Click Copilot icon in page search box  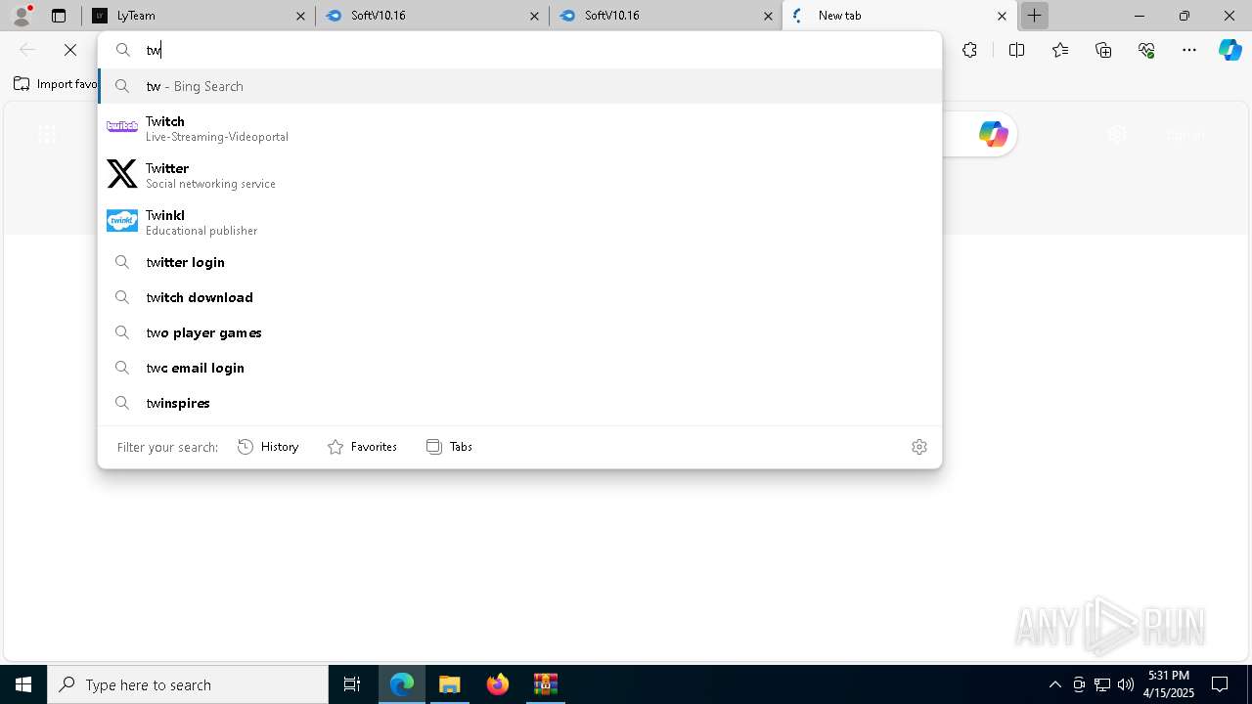pos(993,134)
